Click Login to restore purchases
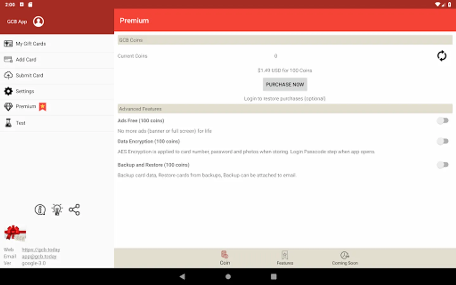Screen dimensions: 456x285 click(x=285, y=99)
